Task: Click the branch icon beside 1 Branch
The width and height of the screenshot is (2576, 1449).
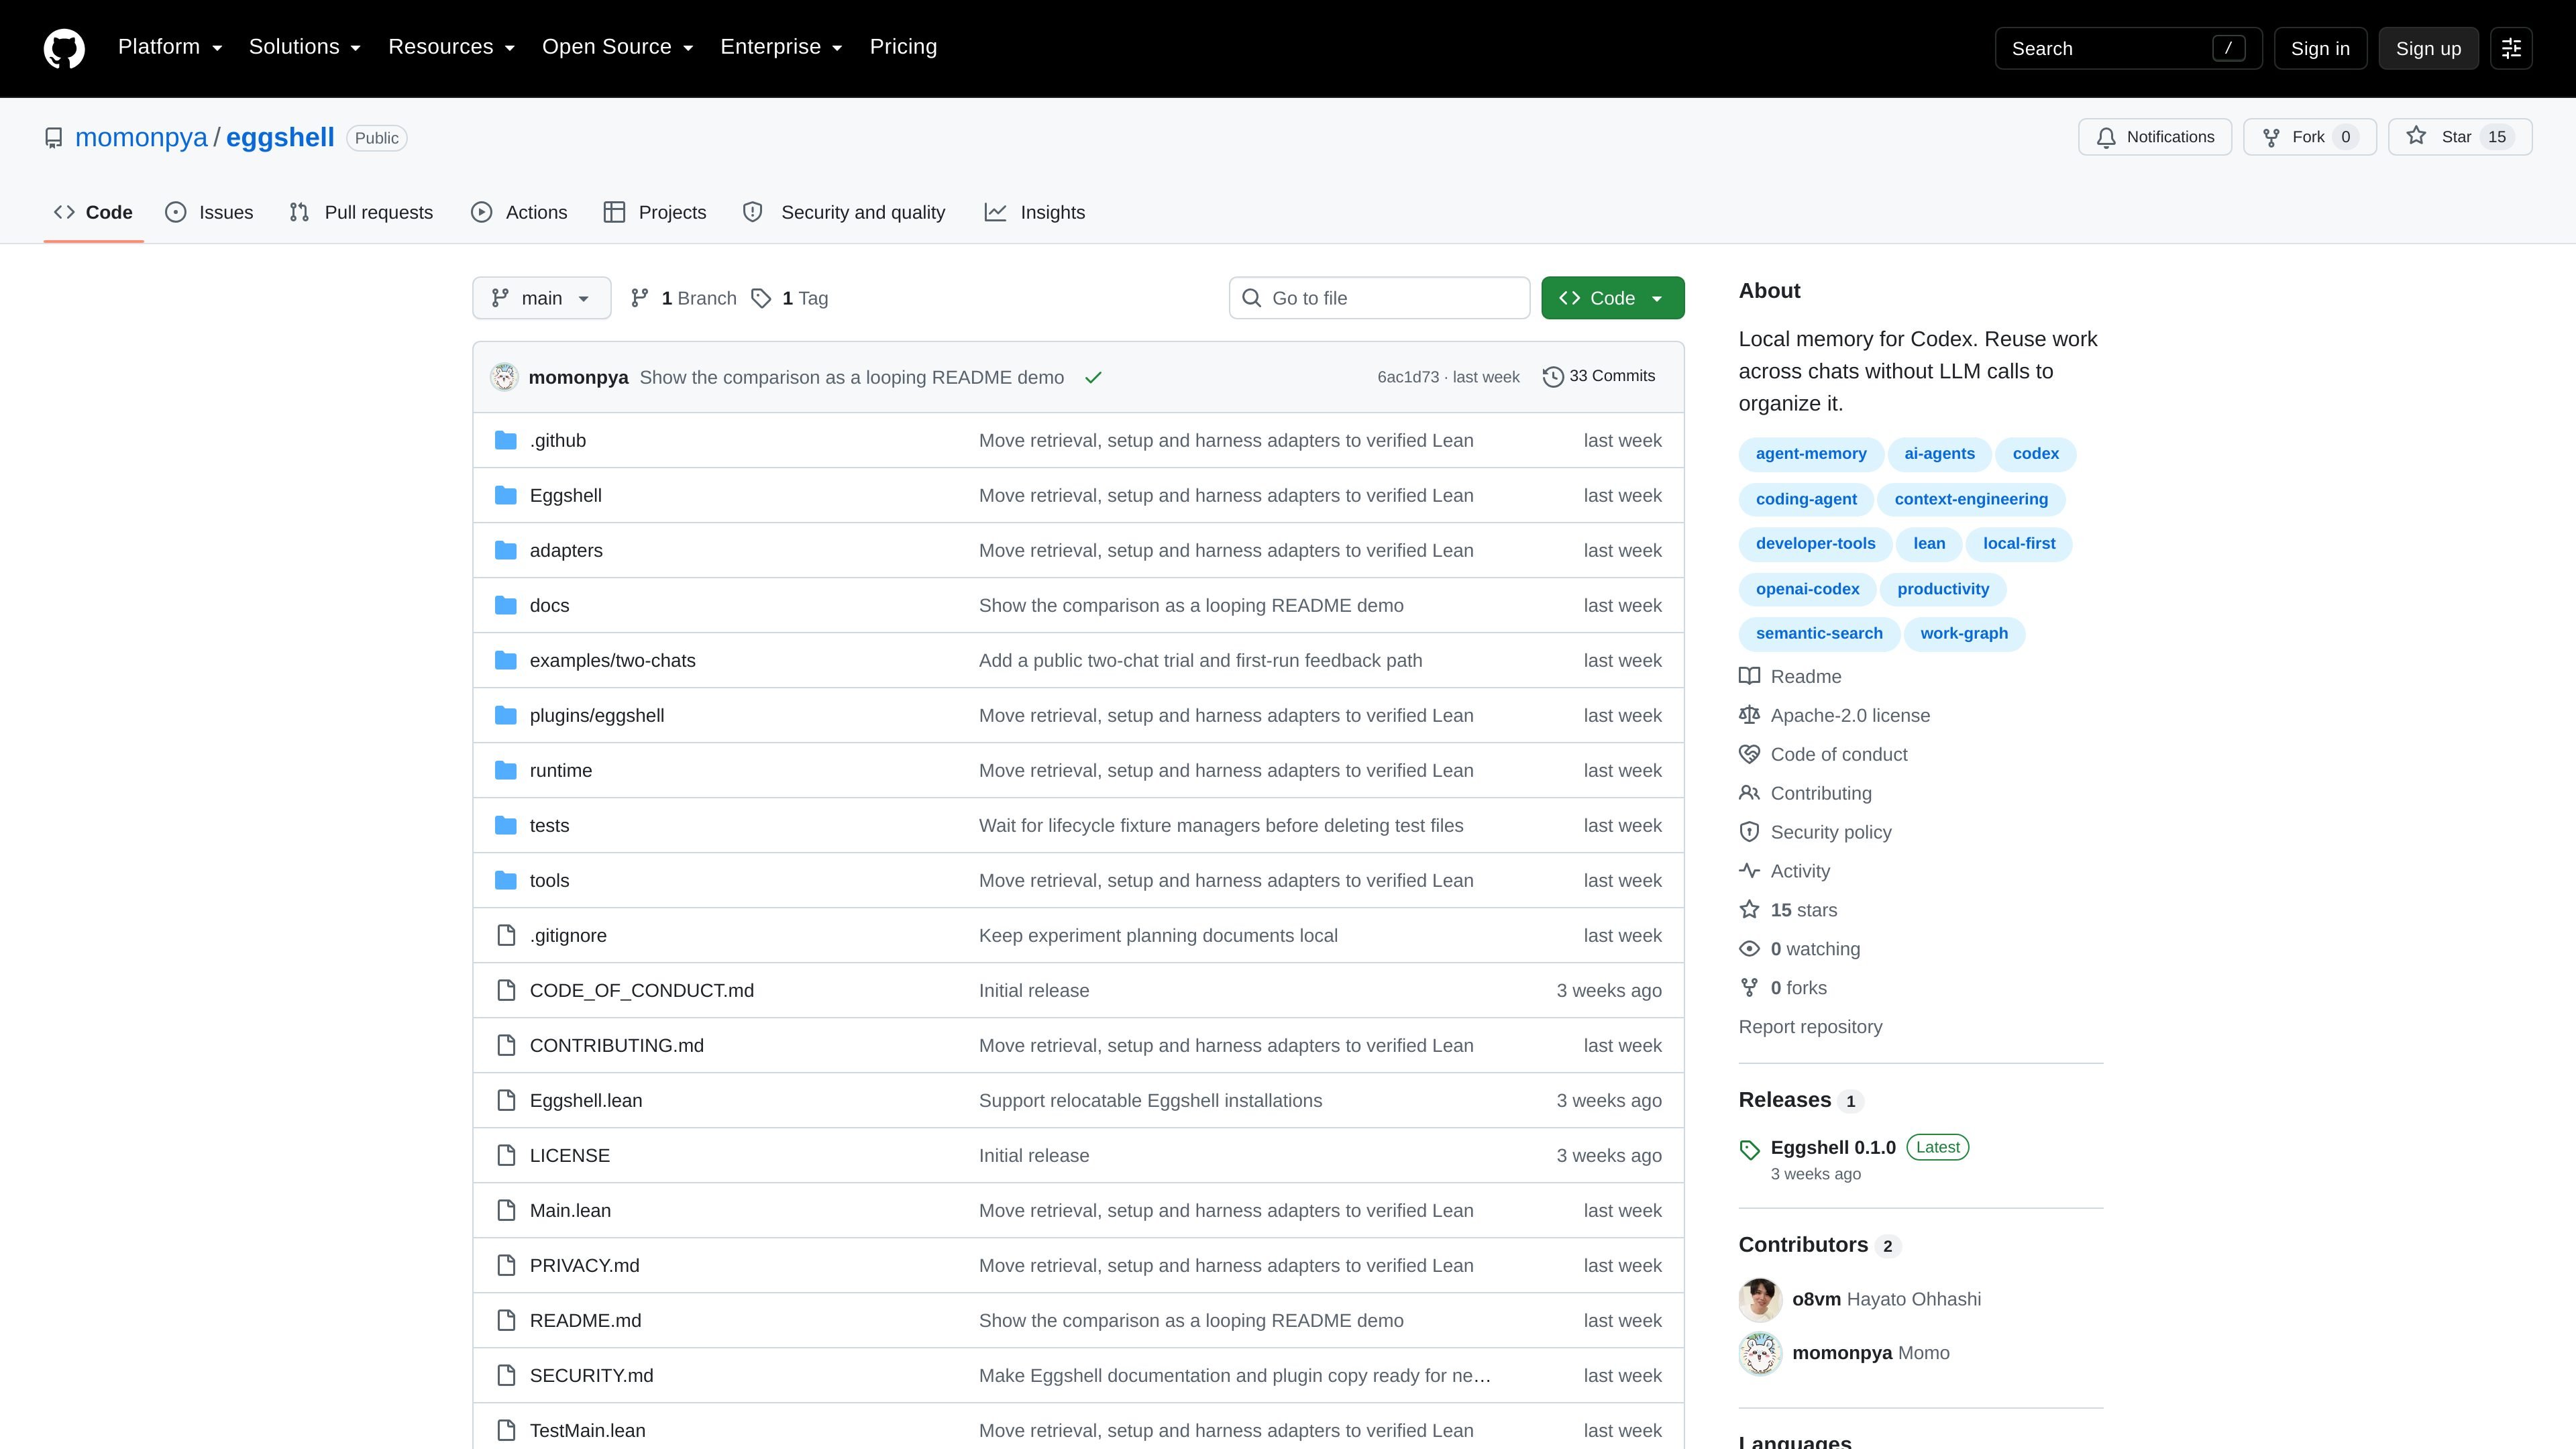Action: pos(640,298)
